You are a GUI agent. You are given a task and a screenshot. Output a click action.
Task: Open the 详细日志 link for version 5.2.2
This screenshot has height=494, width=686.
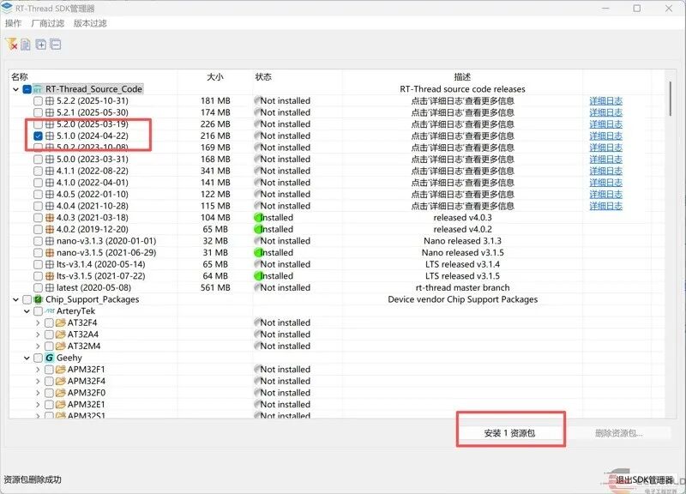coord(605,101)
